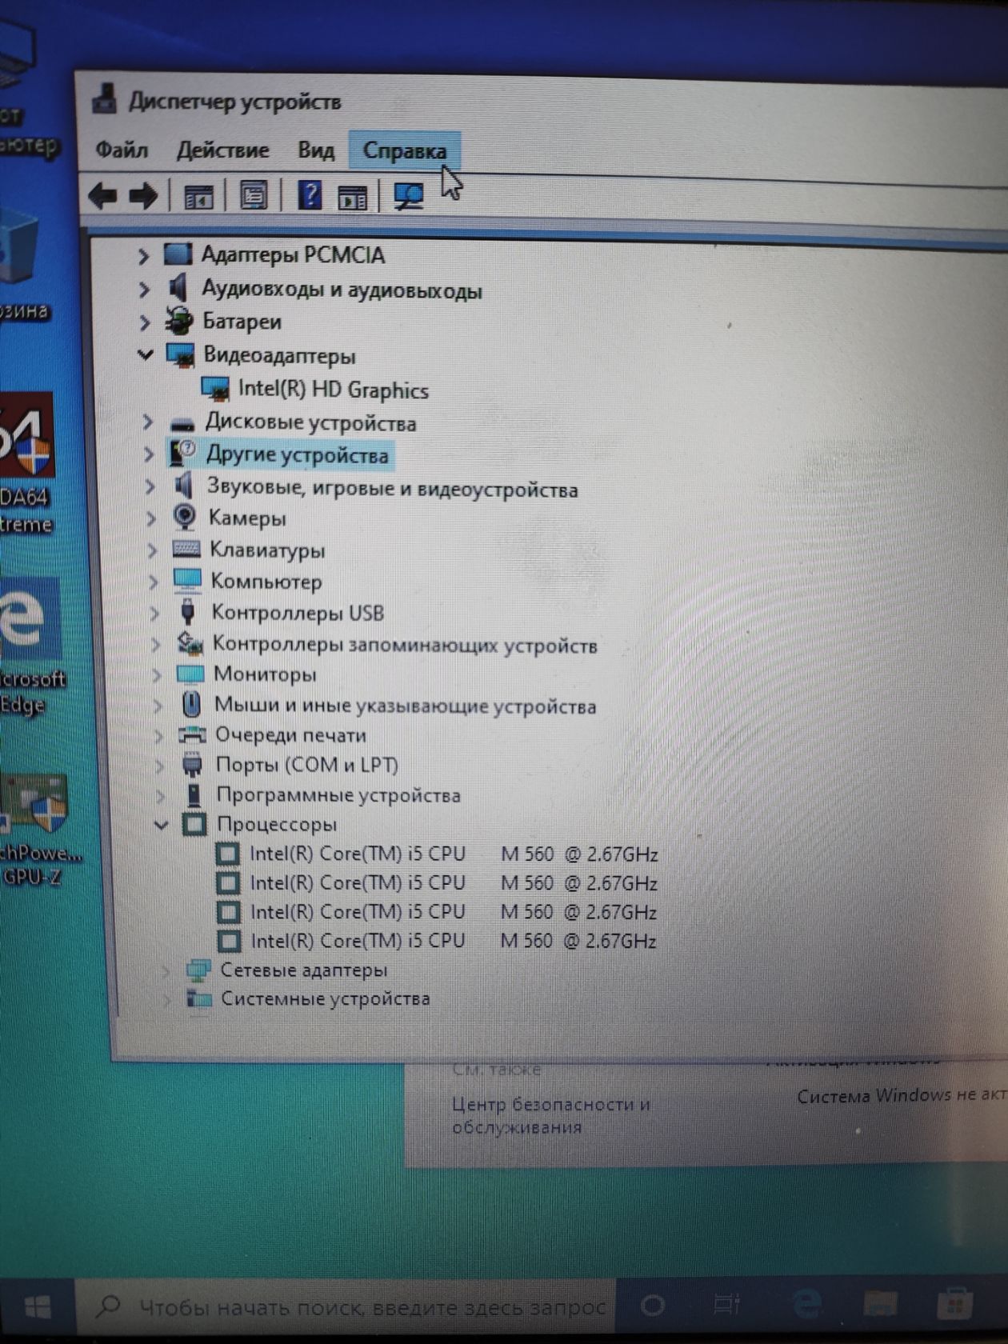This screenshot has height=1344, width=1008.
Task: Click the Адаптеры PCMCIA category icon
Action: [x=178, y=254]
